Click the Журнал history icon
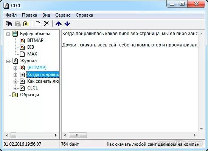This screenshot has height=151, width=208. [x=15, y=61]
